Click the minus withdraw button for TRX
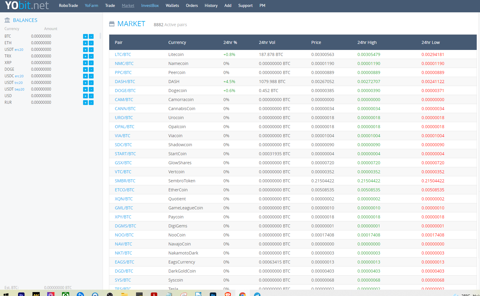 91,56
